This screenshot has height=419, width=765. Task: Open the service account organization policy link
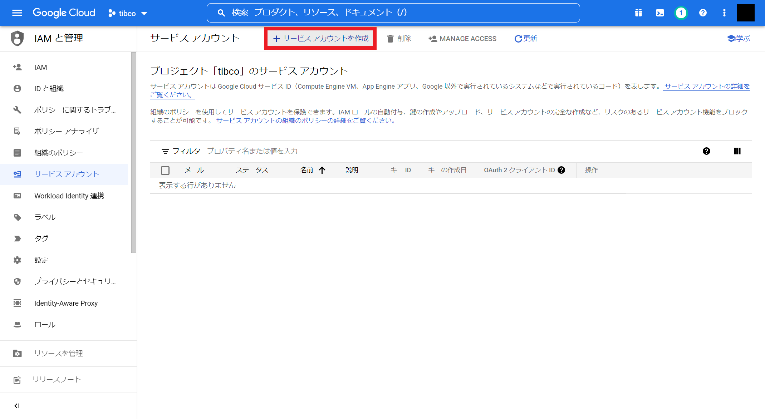pyautogui.click(x=307, y=121)
